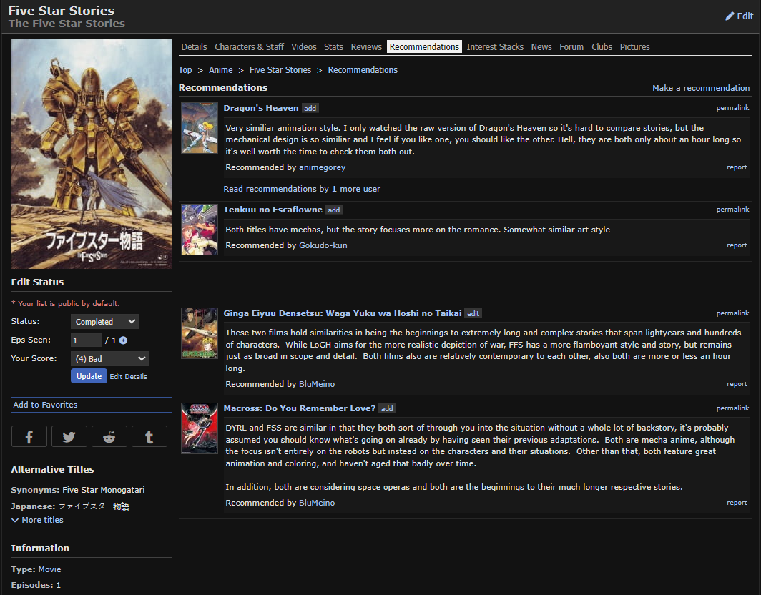Click add button next to Macross title
This screenshot has height=595, width=761.
click(x=387, y=408)
